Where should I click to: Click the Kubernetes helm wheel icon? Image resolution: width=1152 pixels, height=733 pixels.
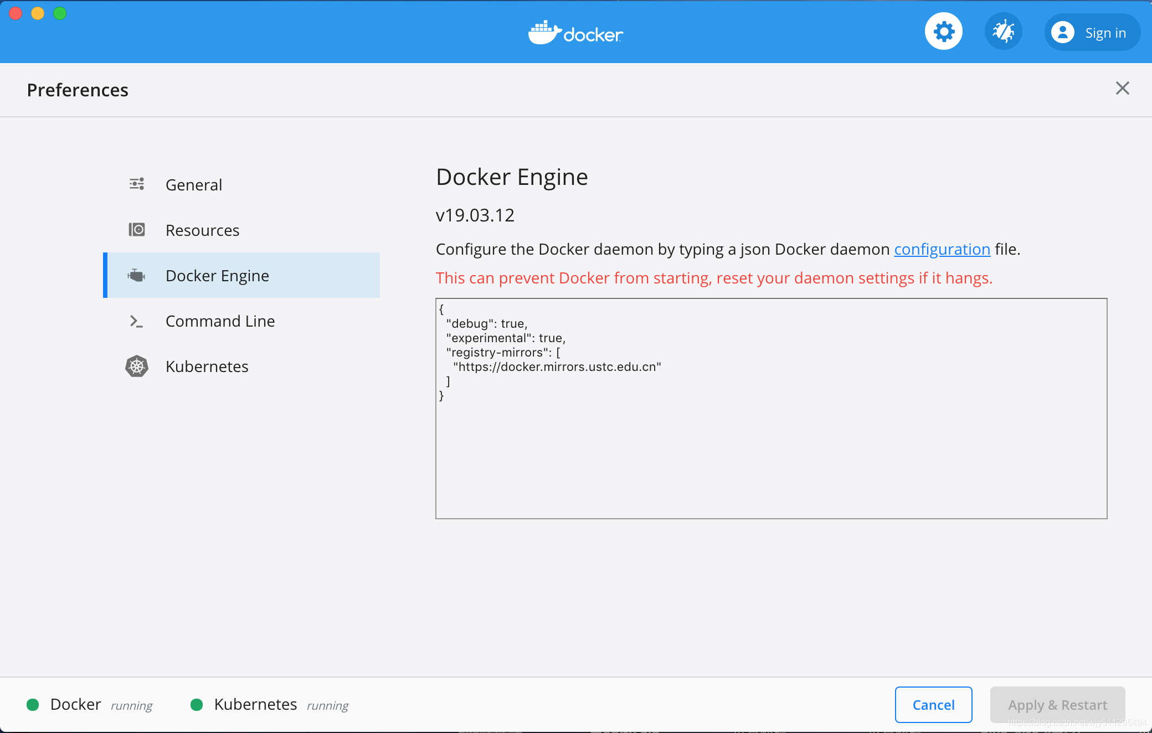coord(137,366)
